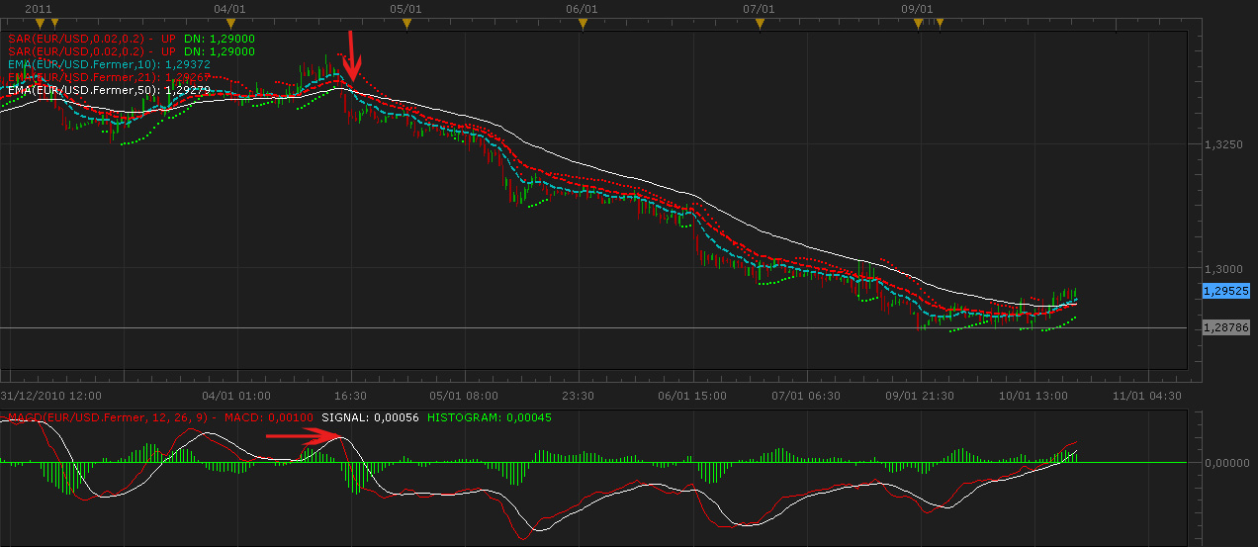Click the first triangle marker below the 2011 label
Image resolution: width=1258 pixels, height=547 pixels.
coord(39,23)
